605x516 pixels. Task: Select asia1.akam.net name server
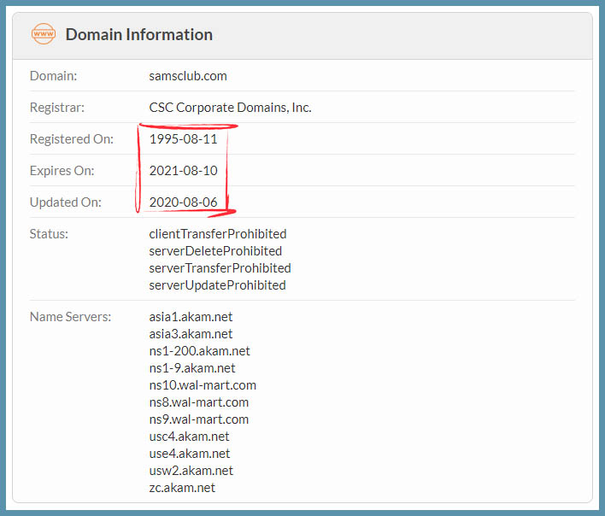(191, 317)
